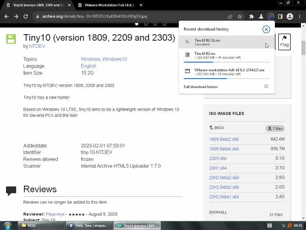This screenshot has width=306, height=230.
Task: Open the side panel icon
Action: (280, 17)
